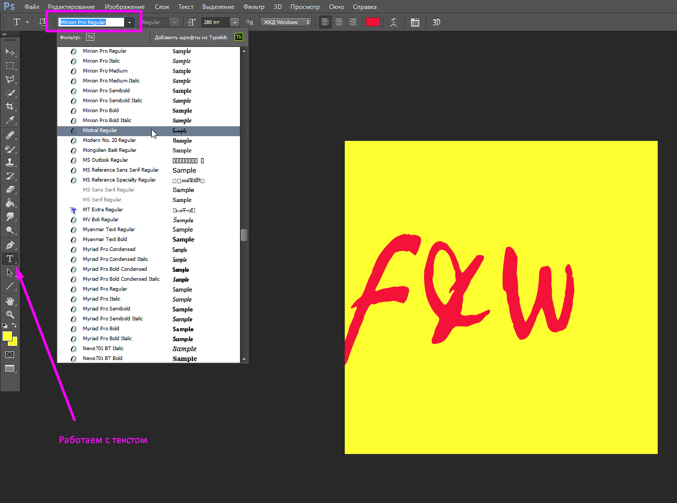
Task: Select the Healing Brush tool
Action: click(x=10, y=135)
